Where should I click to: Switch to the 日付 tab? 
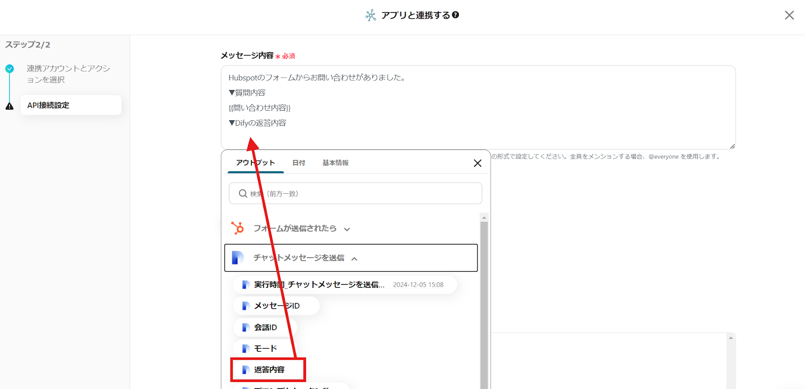coord(299,163)
